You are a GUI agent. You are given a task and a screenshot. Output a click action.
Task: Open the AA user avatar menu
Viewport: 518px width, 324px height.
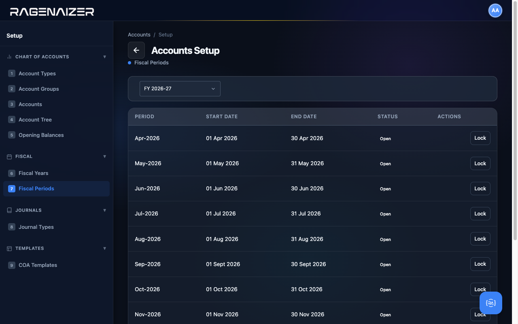click(495, 11)
